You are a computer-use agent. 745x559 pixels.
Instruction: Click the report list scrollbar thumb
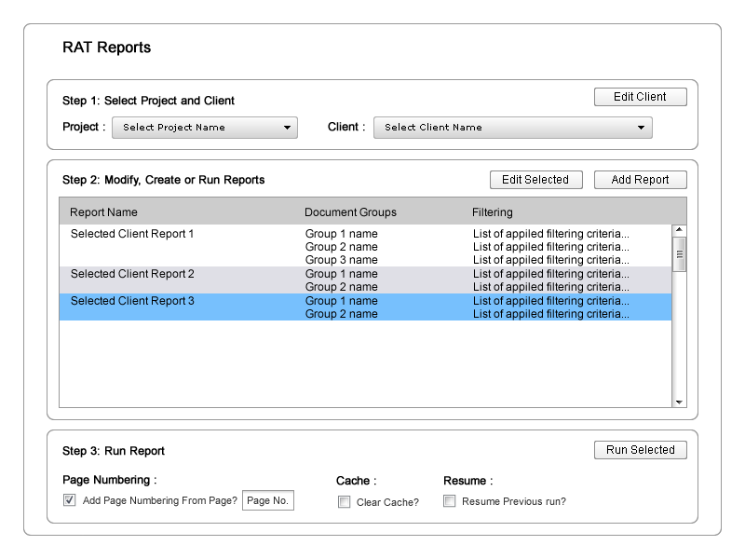pyautogui.click(x=679, y=253)
